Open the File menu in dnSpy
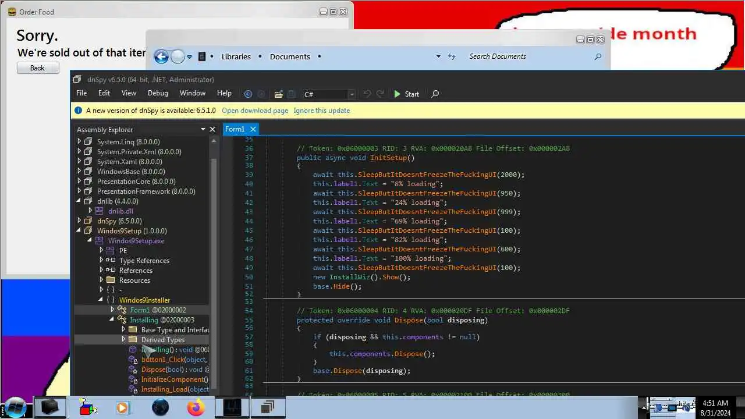Screen dimensions: 745x419 pyautogui.click(x=81, y=93)
